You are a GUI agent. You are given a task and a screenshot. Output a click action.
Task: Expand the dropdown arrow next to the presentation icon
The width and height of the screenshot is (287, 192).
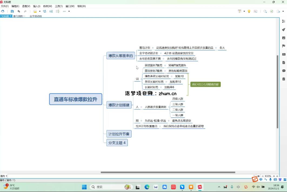pyautogui.click(x=244, y=11)
